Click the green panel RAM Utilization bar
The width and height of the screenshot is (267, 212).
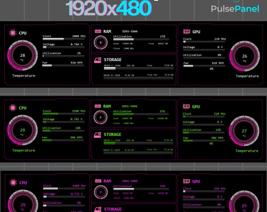[x=141, y=114]
